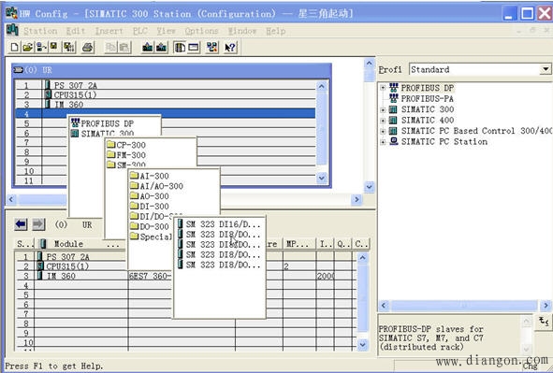Click the Copy toolbar icon
Screen dimensions: 553x373
(110, 47)
